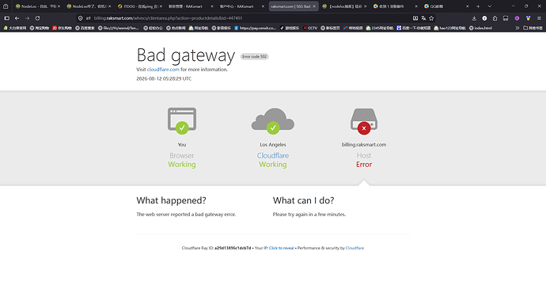Screen dimensions: 546x293
Task: Show more bookmarks with the overflow chevron
Action: 517,28
